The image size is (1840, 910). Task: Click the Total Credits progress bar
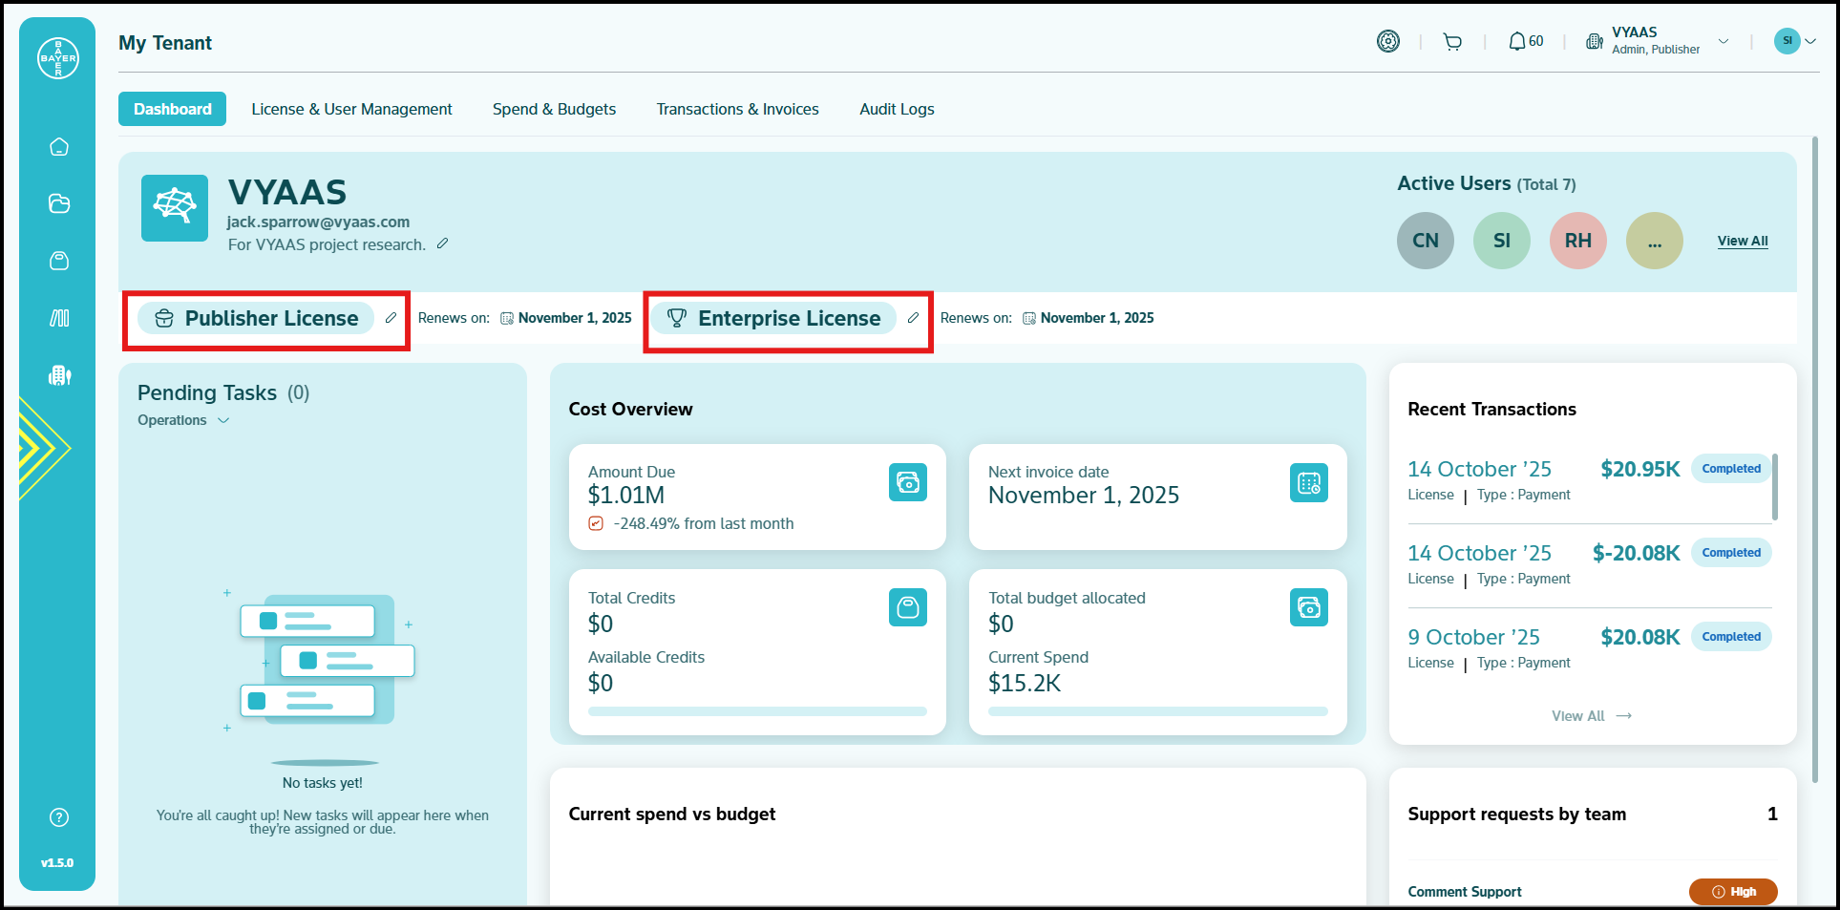tap(756, 711)
